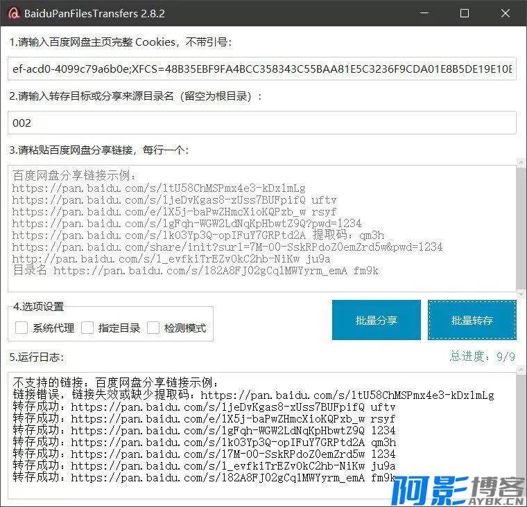This screenshot has height=507, width=527.
Task: Focus the Cookies input field
Action: click(x=262, y=69)
